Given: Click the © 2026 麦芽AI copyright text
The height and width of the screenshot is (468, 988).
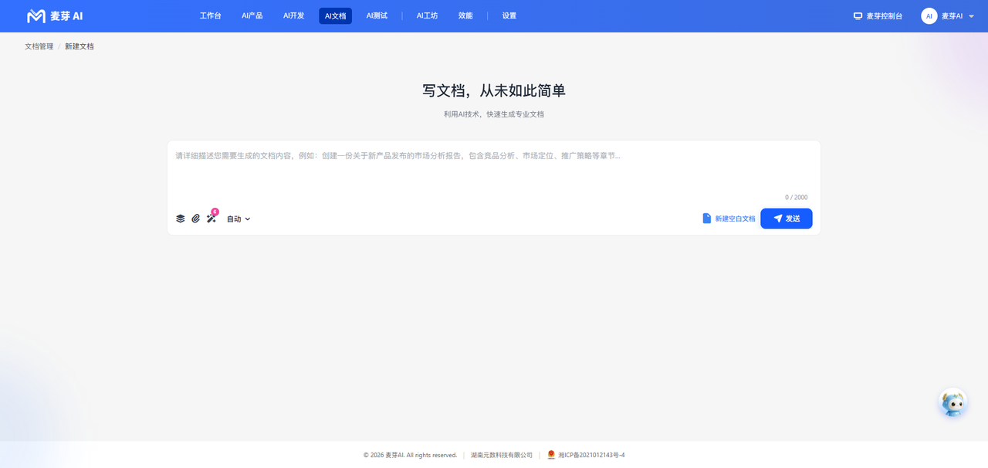Looking at the screenshot, I should pyautogui.click(x=410, y=455).
